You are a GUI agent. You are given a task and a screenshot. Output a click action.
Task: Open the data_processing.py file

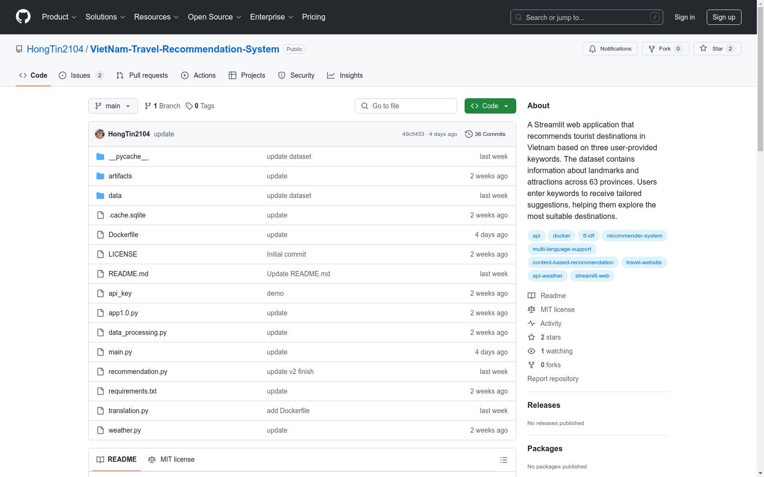[x=138, y=332]
